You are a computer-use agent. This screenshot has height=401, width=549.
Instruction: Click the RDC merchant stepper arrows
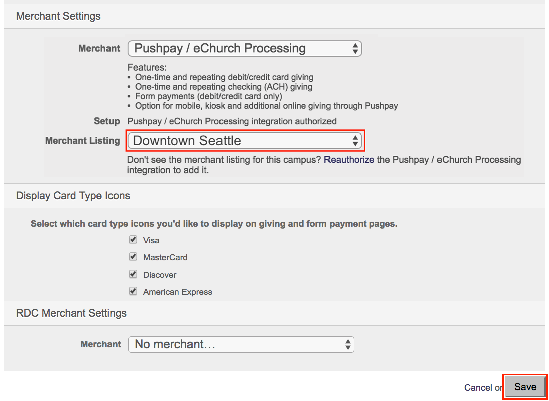point(347,344)
